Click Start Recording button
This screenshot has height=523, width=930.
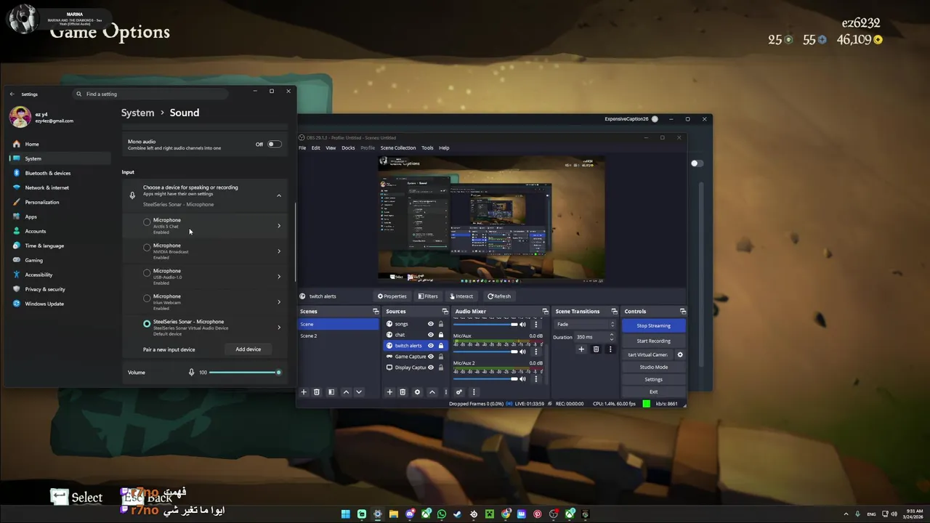pyautogui.click(x=653, y=341)
